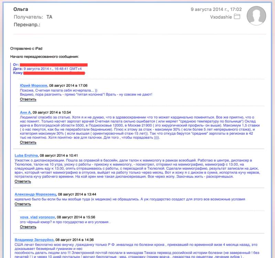Viewport: 275px width, 258px height.
Task: Click timestamp 08 август 2014 в 13:44
Action: 77,194
